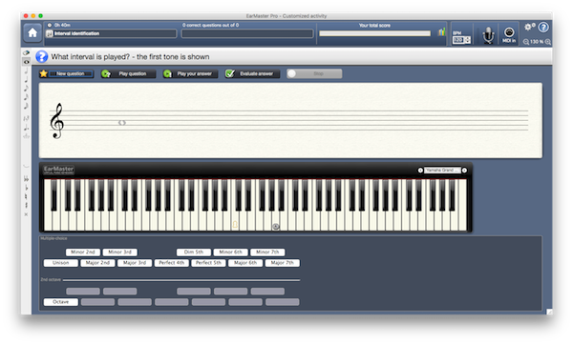Open the settings gear icon

pyautogui.click(x=529, y=27)
